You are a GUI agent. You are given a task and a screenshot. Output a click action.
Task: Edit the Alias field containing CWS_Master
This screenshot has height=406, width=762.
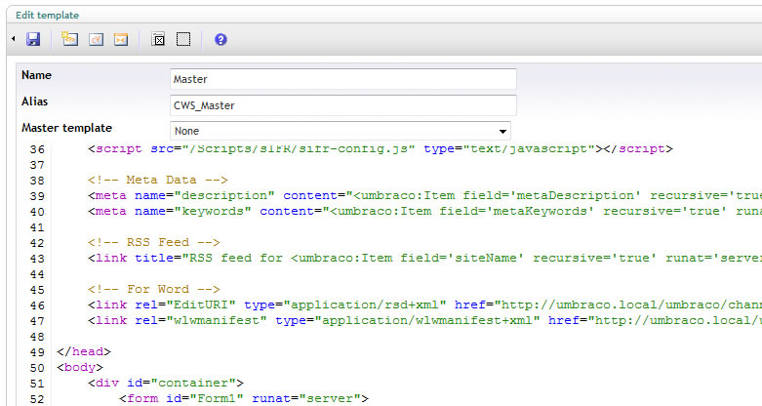[343, 105]
